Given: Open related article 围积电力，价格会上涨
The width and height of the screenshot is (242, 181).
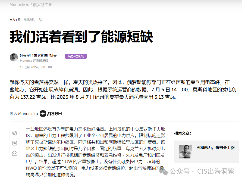Looking at the screenshot, I should [x=215, y=148].
